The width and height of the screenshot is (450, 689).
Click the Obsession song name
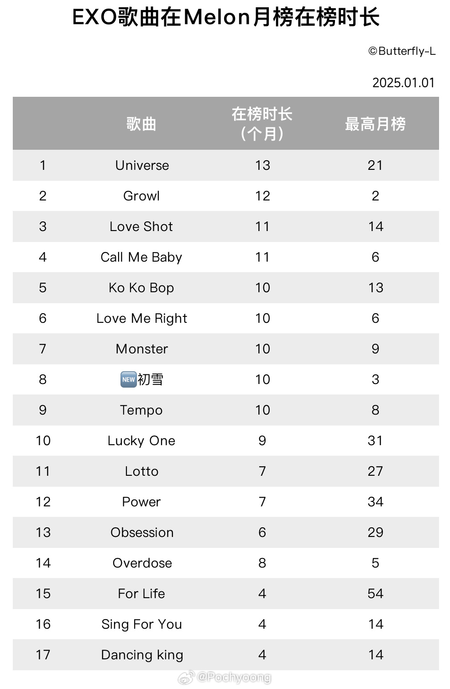[142, 532]
